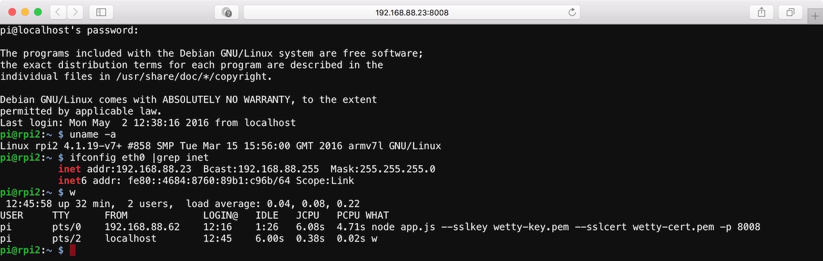The image size is (823, 261).
Task: Click 'localhost' in the FROM column
Action: click(131, 239)
